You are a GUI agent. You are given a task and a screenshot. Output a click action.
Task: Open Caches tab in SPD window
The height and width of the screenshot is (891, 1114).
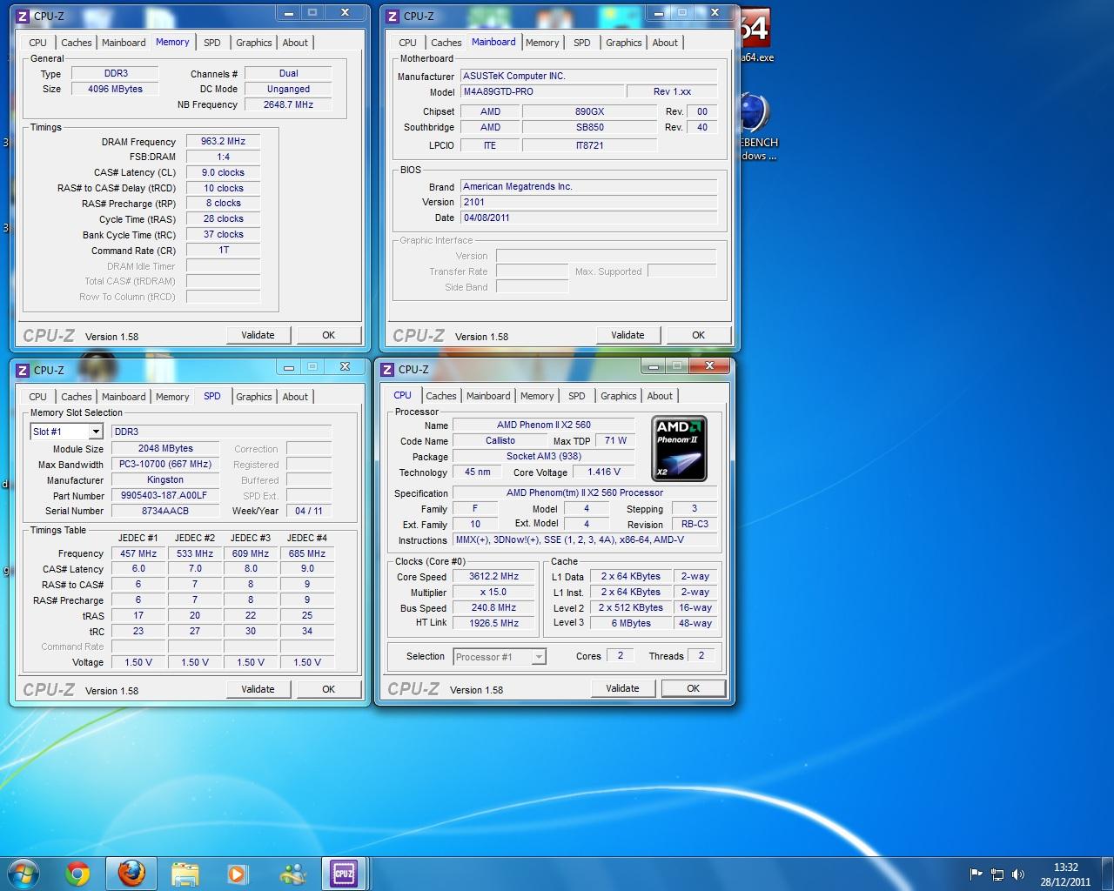[x=76, y=397]
